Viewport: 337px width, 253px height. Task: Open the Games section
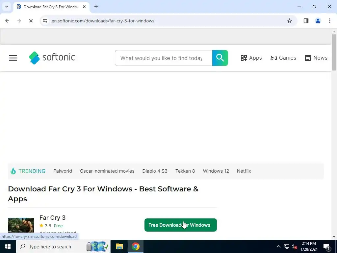pyautogui.click(x=283, y=58)
